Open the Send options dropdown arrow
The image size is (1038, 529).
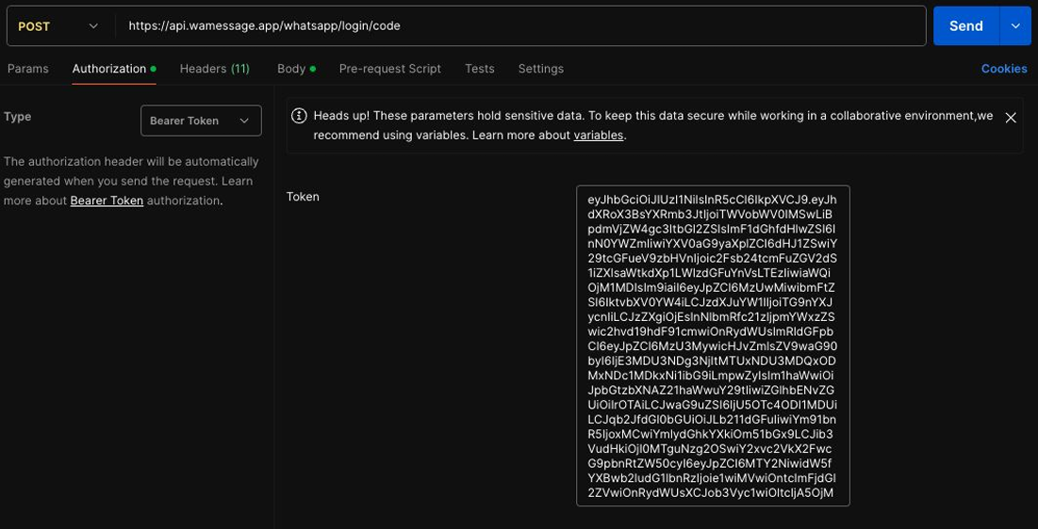pos(1015,25)
